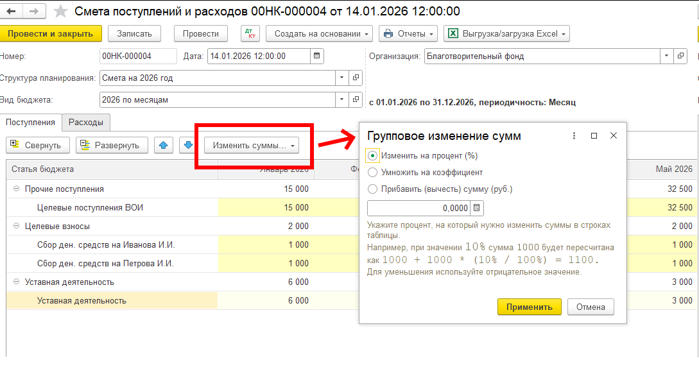Move row up with blue arrow

(164, 145)
